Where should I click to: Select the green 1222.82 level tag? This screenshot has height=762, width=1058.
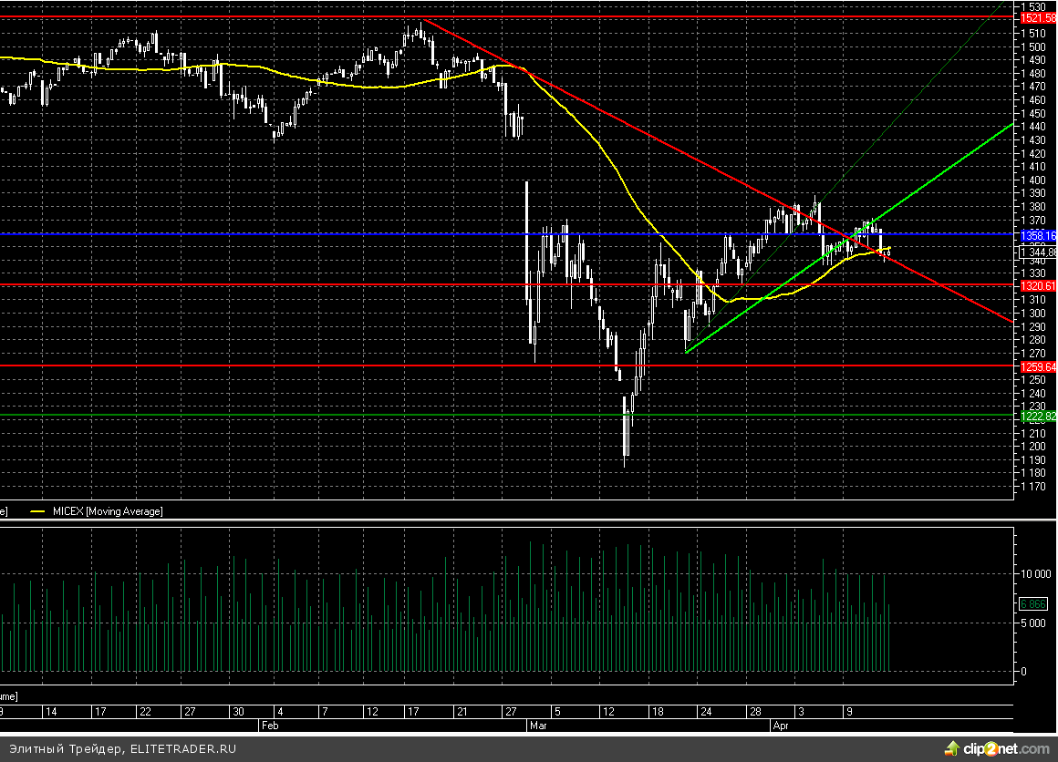[1037, 416]
